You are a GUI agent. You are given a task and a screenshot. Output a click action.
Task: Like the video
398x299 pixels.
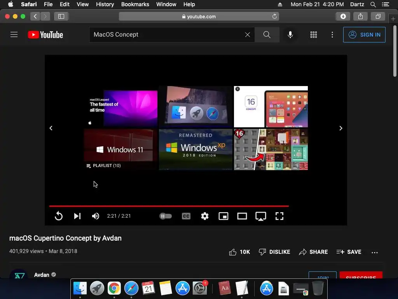(x=239, y=252)
